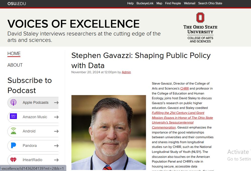Click the green Android podcast icon
This screenshot has height=171, width=251.
[14, 131]
